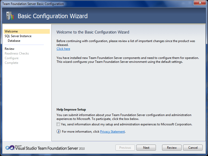Click the Help Improve Setup heading

click(71, 110)
